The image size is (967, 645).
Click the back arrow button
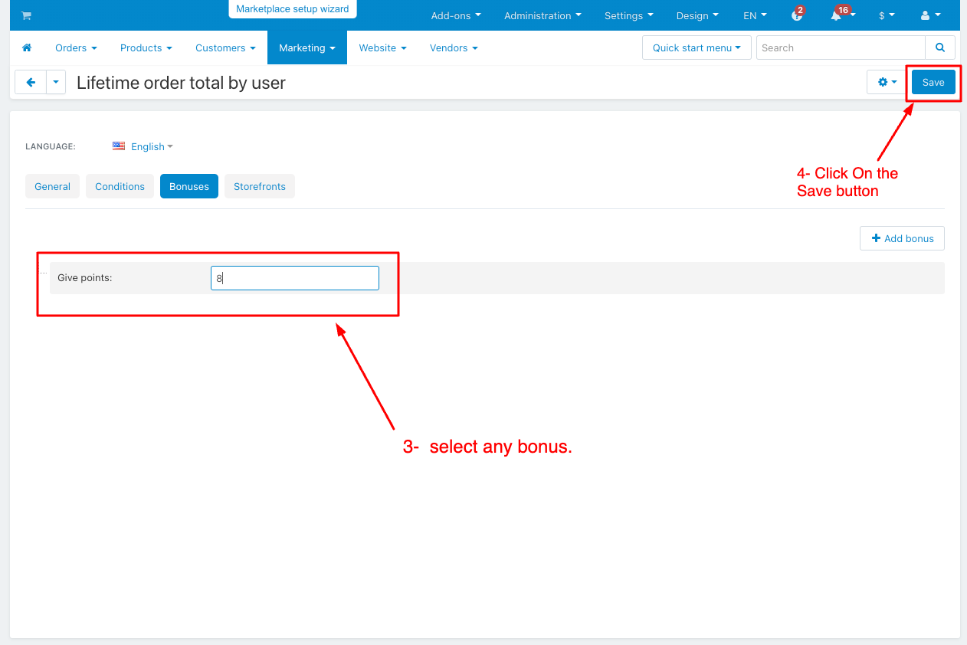point(31,83)
